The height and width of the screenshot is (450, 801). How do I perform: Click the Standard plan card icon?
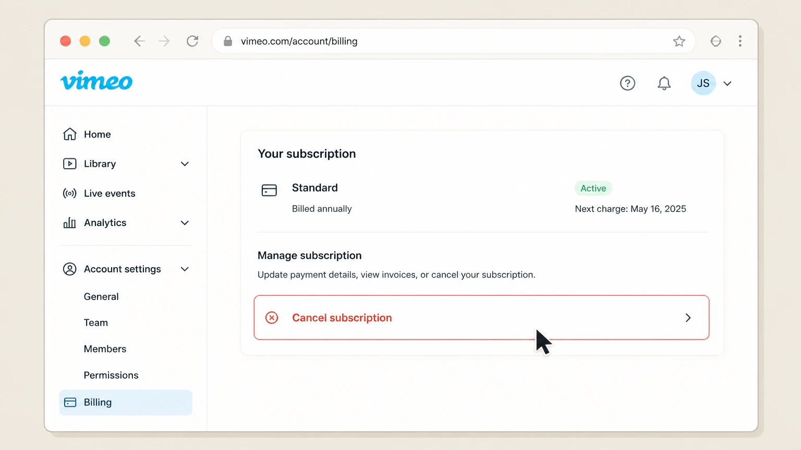pyautogui.click(x=269, y=190)
